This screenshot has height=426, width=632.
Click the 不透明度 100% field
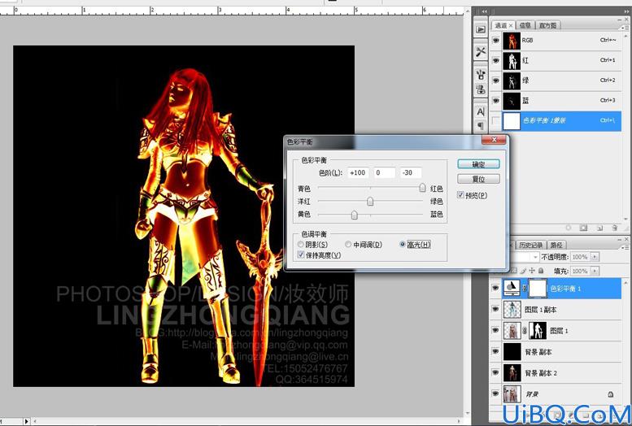coord(581,257)
